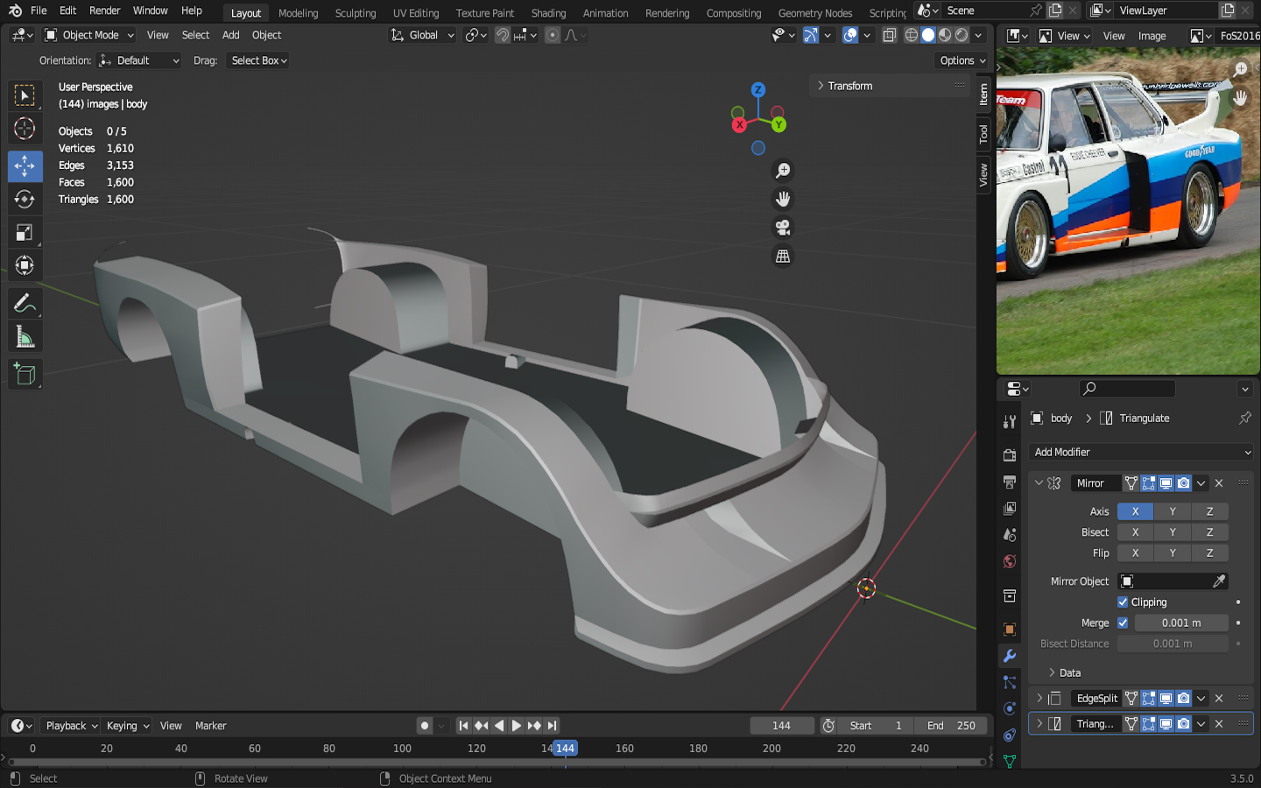Toggle Bisect on the Y axis
1261x788 pixels.
click(1173, 532)
